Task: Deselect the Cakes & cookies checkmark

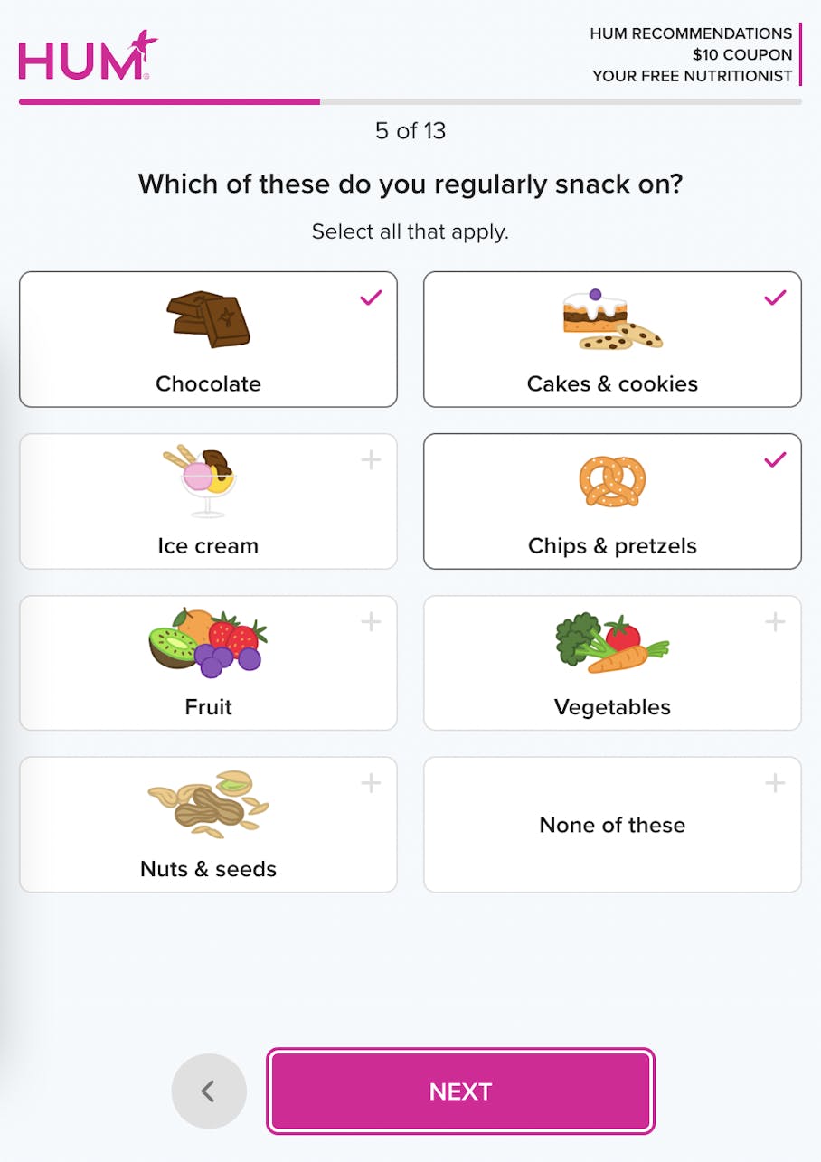Action: click(x=775, y=298)
